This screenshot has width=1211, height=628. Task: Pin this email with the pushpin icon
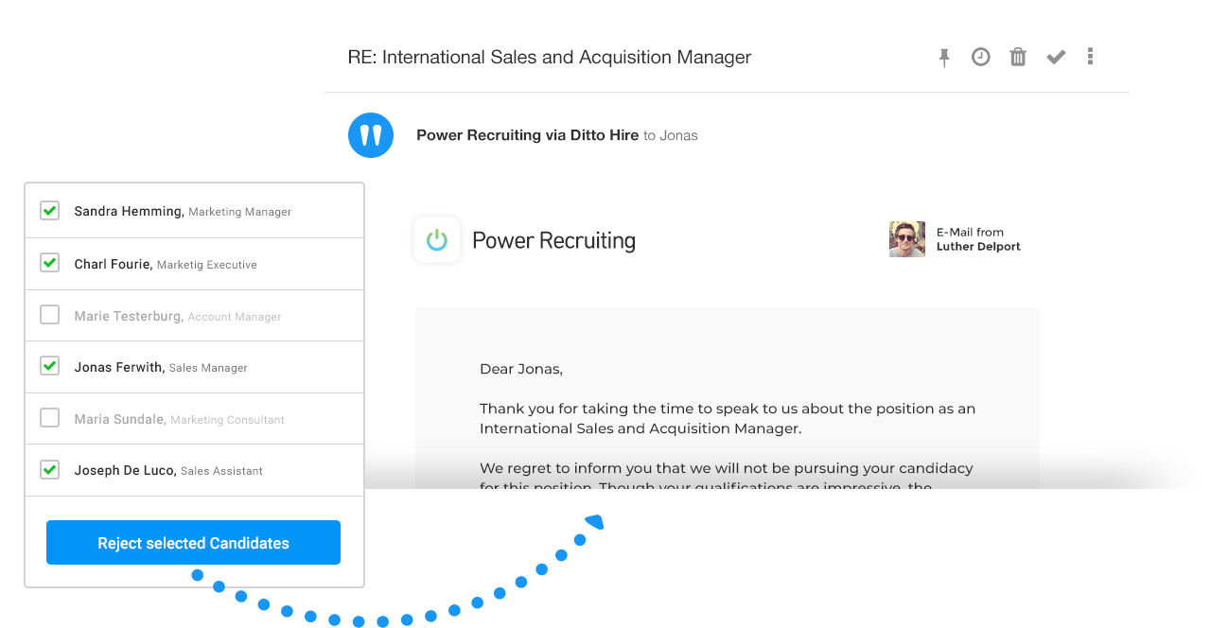[944, 58]
